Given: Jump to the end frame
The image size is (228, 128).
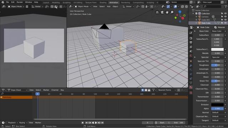Looking at the screenshot, I should click(102, 123).
